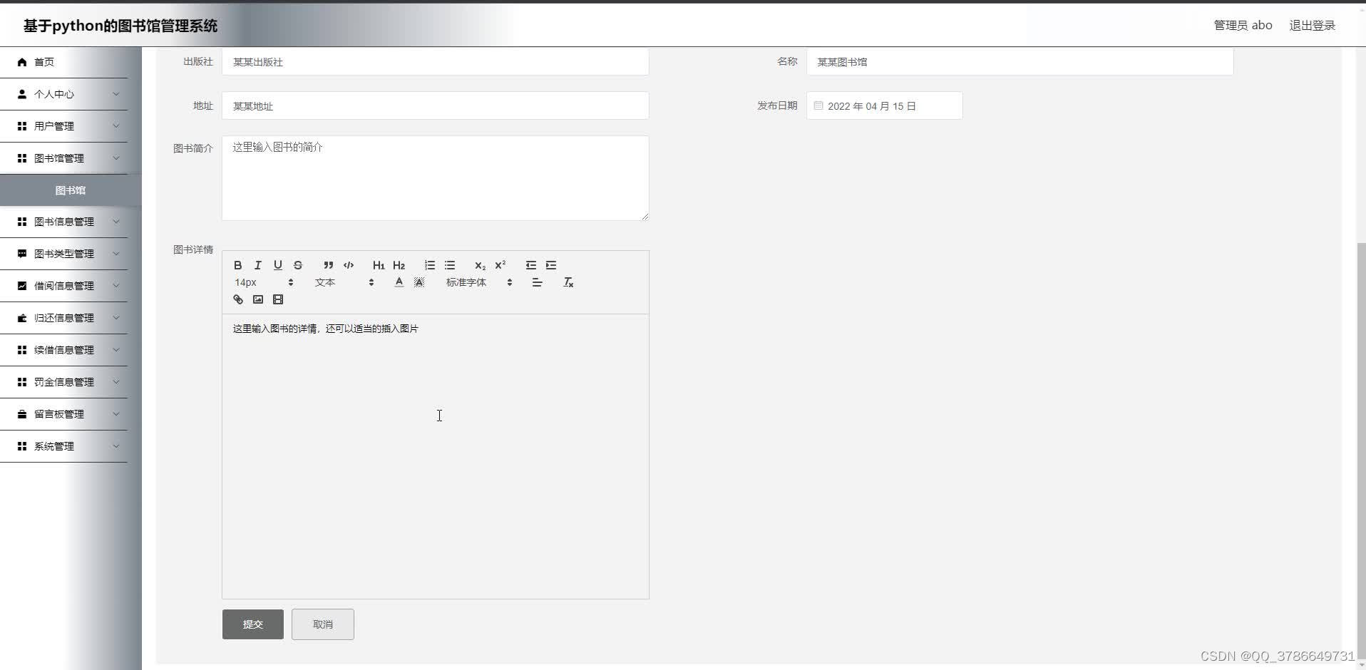The height and width of the screenshot is (670, 1366).
Task: Insert image into editor
Action: coord(258,299)
